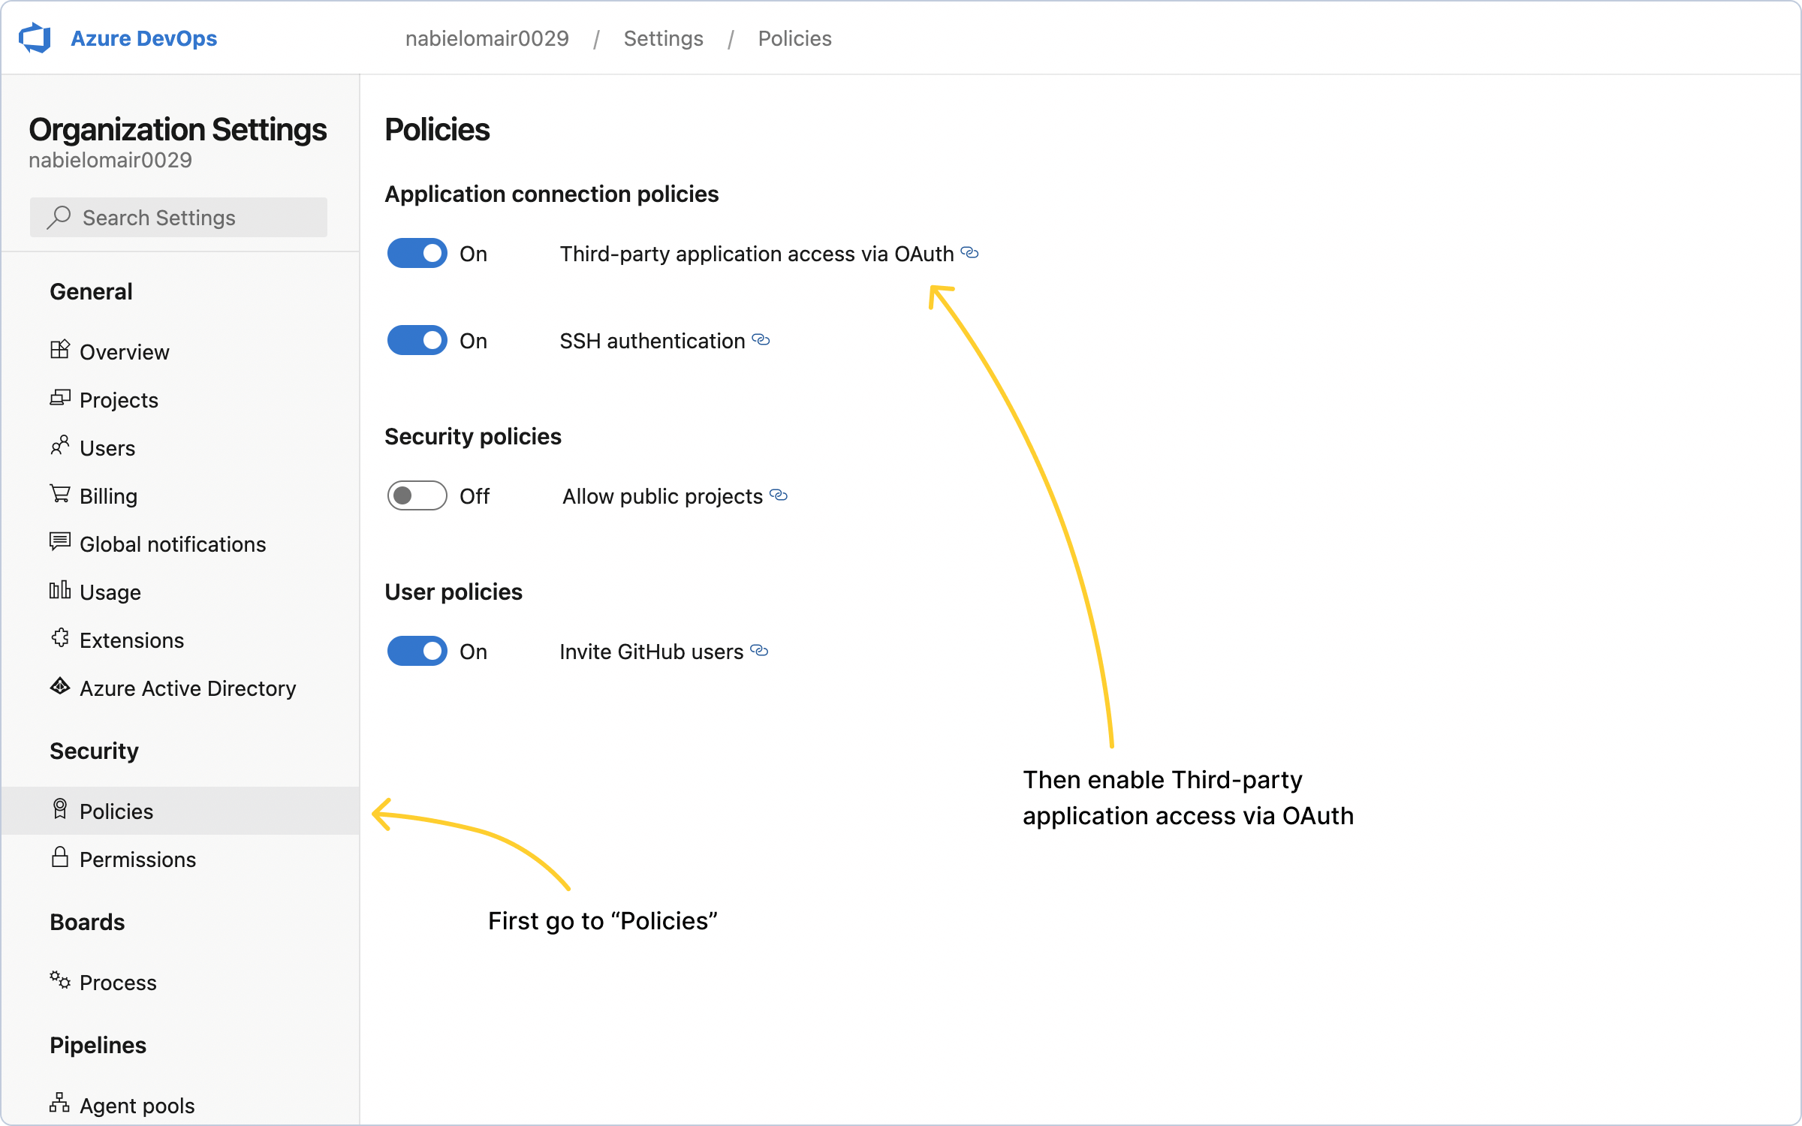Select the Projects icon in sidebar

click(x=60, y=398)
